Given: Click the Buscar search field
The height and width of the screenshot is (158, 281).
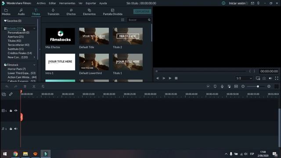Looking at the screenshot, I should click(137, 20).
